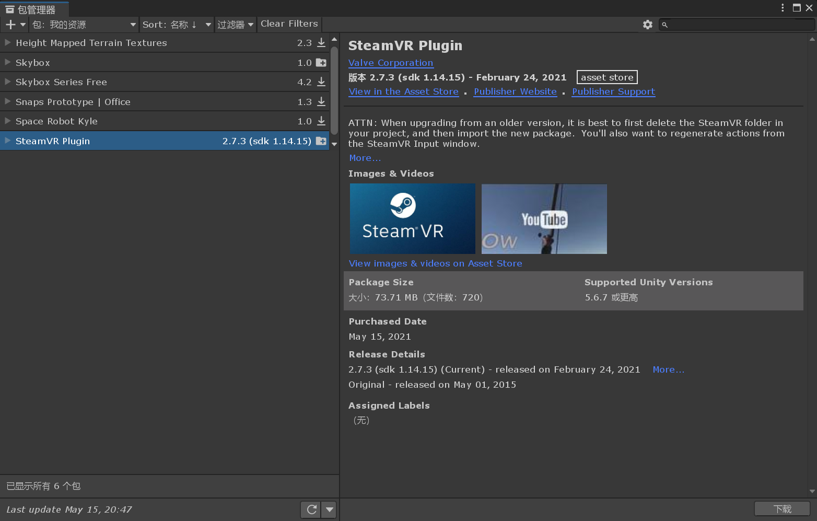Download the Height Mapped Terrain Textures package

tap(322, 43)
